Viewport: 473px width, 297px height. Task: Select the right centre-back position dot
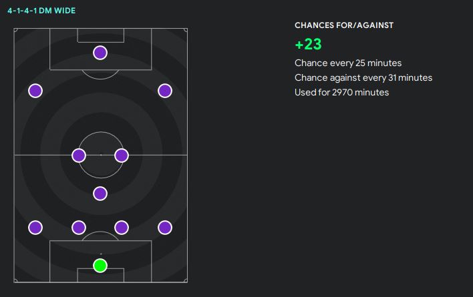(121, 228)
